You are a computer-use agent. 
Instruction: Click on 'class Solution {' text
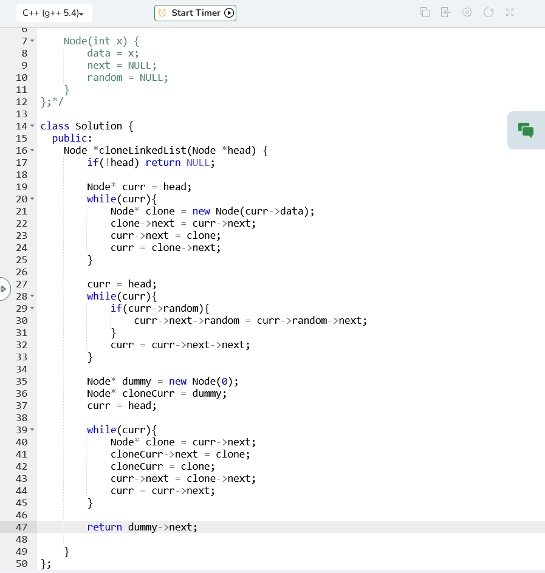(87, 126)
